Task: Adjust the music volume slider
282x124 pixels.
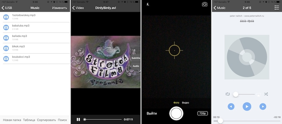Action: pos(244,94)
